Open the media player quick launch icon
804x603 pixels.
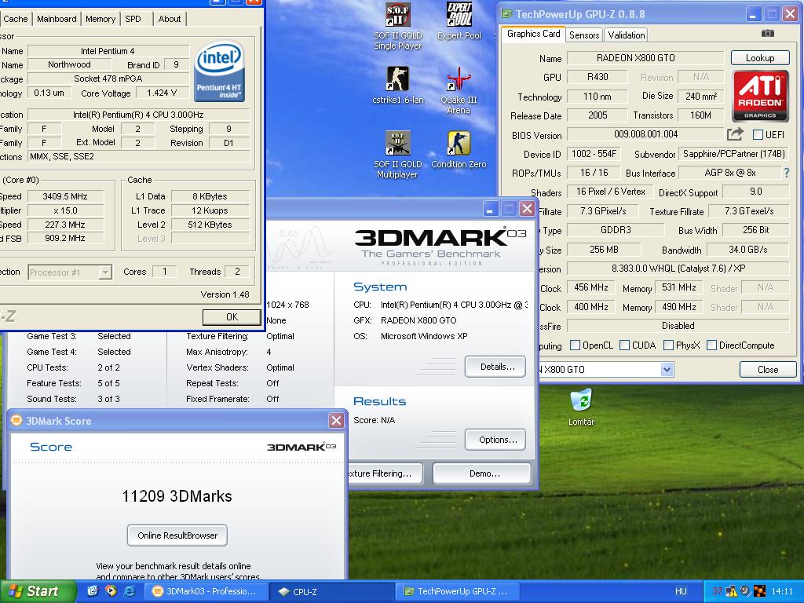coord(111,591)
